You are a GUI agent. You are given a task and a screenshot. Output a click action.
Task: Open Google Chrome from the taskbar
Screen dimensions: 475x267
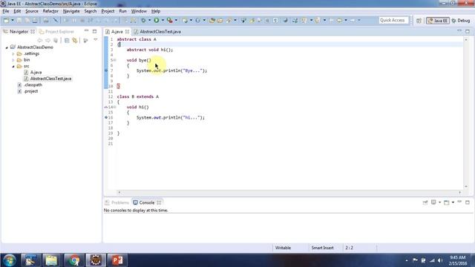pyautogui.click(x=73, y=260)
